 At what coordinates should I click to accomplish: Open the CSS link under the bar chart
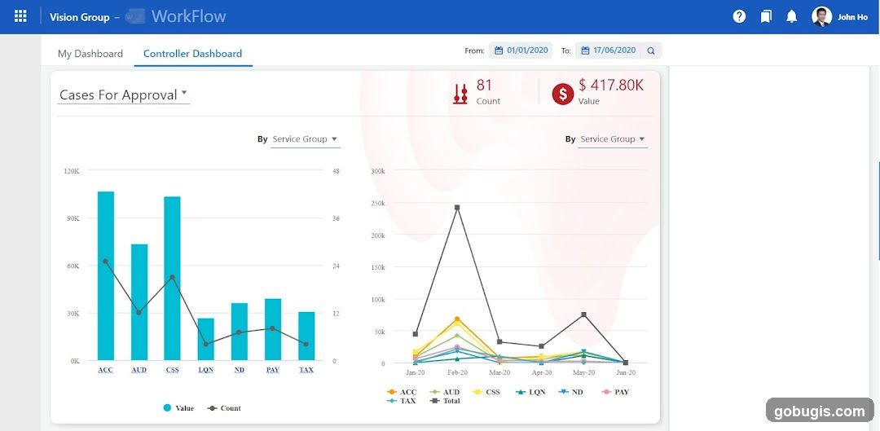[x=172, y=370]
